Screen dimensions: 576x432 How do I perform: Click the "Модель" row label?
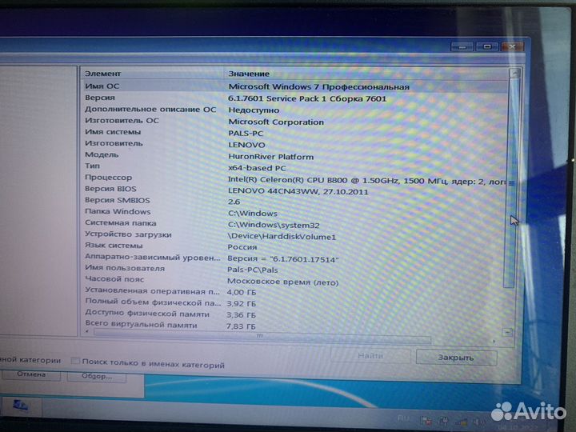[102, 154]
